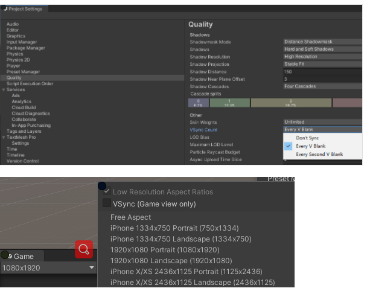Open Tags and Layers settings

[x=24, y=132]
